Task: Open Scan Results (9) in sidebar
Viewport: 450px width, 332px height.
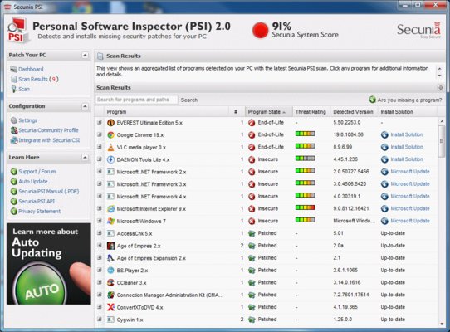Action: [x=38, y=79]
